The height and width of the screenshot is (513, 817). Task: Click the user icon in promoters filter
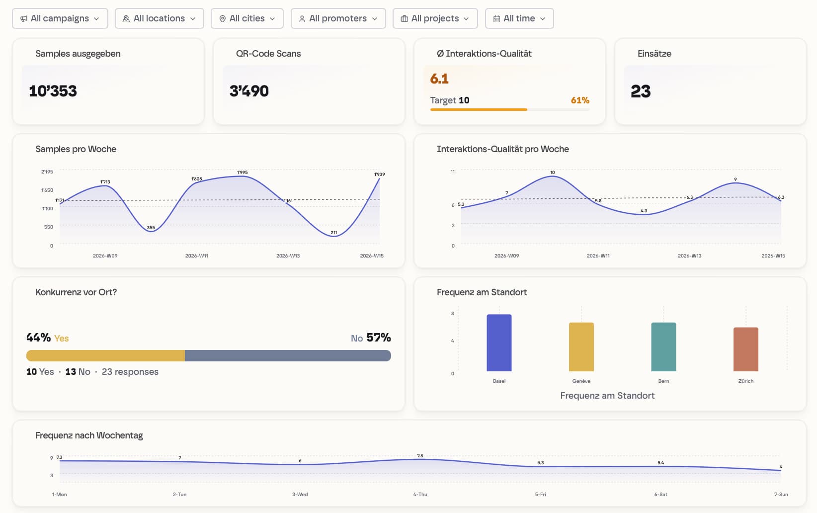pyautogui.click(x=302, y=19)
